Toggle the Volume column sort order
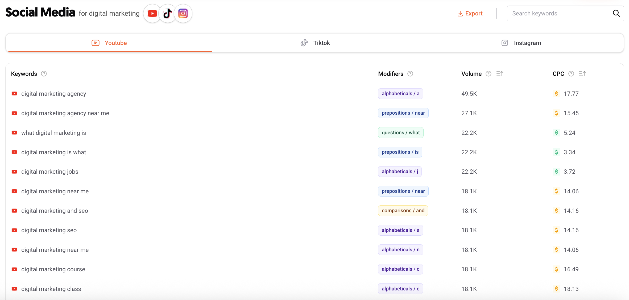The height and width of the screenshot is (300, 629). pos(500,74)
